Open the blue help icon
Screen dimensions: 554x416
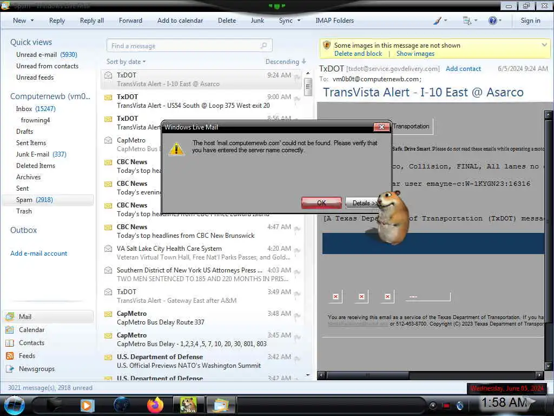pos(492,21)
